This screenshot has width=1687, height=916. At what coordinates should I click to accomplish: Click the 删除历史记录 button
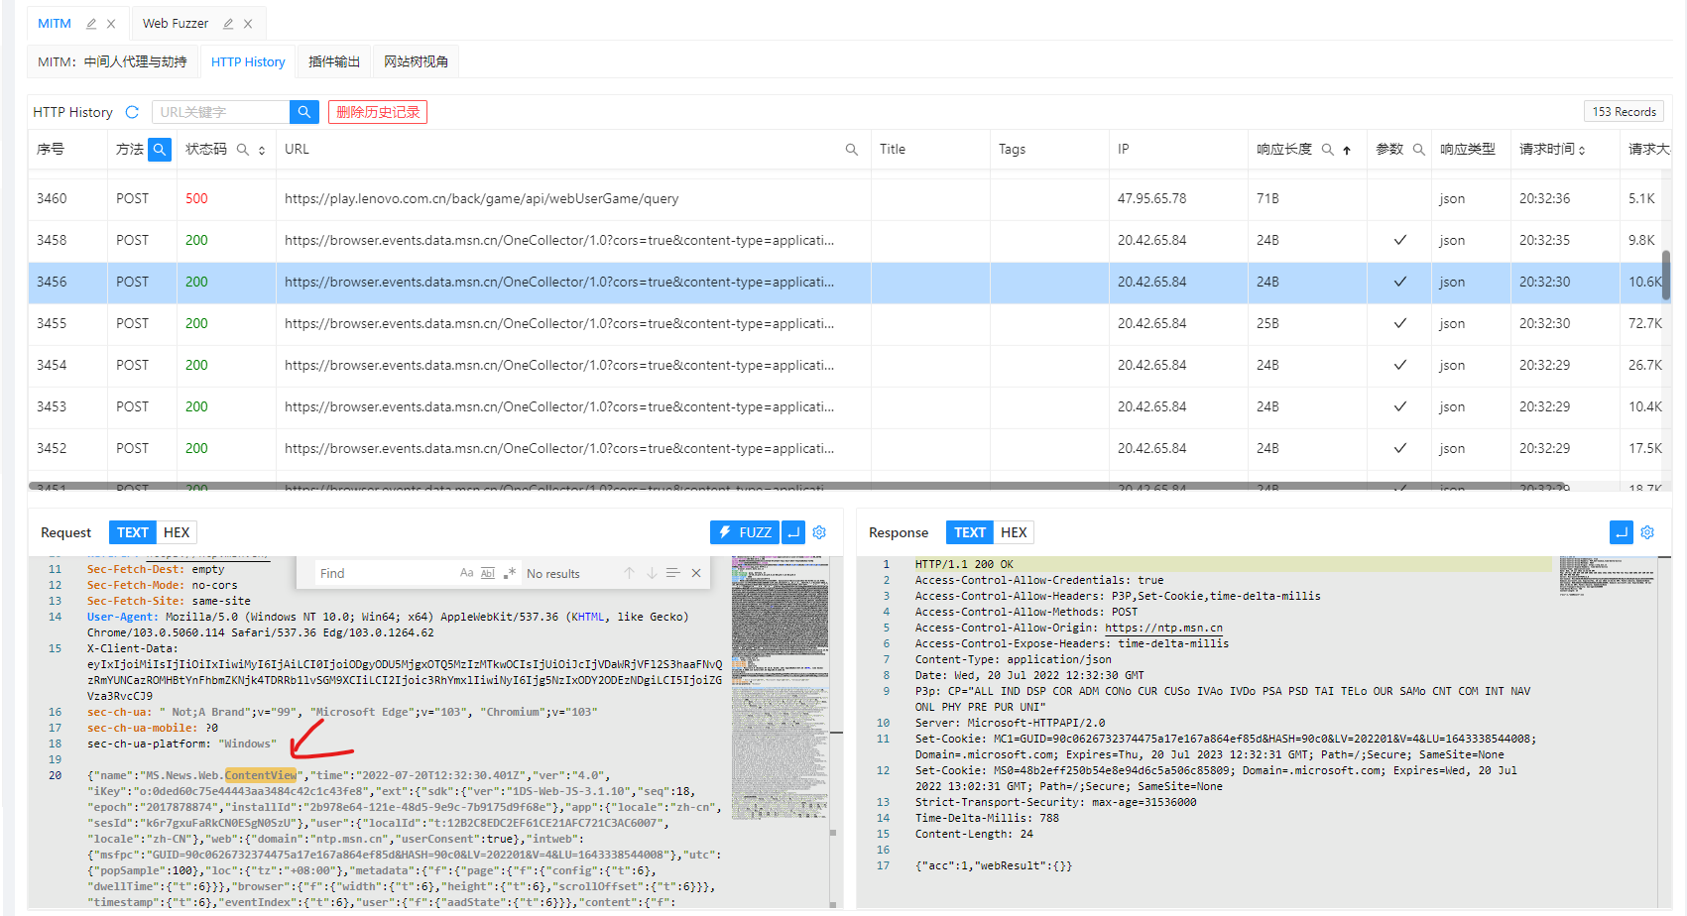tap(378, 111)
